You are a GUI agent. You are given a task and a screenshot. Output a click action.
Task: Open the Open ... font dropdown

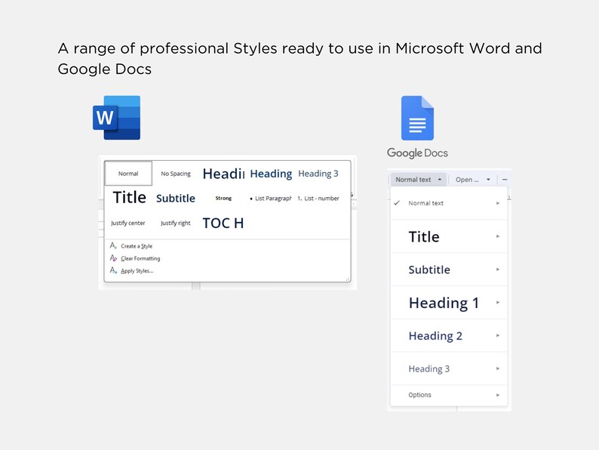pos(472,179)
